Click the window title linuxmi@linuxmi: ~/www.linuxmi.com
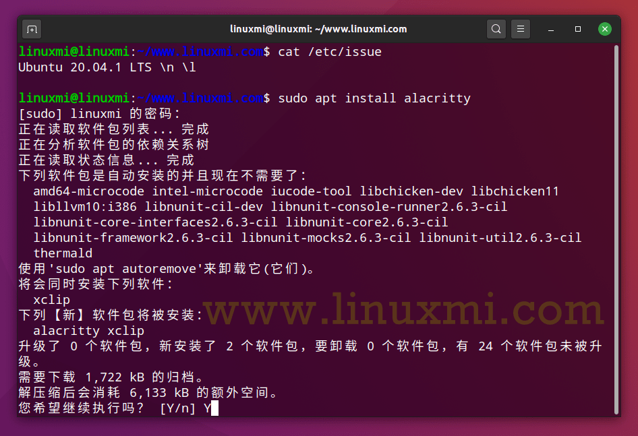Screen dimensions: 638x436 tap(318, 29)
